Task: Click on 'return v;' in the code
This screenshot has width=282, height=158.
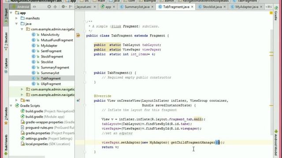Action: (110, 147)
